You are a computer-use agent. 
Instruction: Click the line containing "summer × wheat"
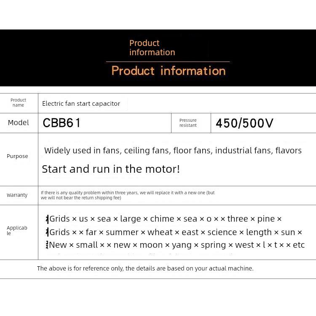pos(176,232)
